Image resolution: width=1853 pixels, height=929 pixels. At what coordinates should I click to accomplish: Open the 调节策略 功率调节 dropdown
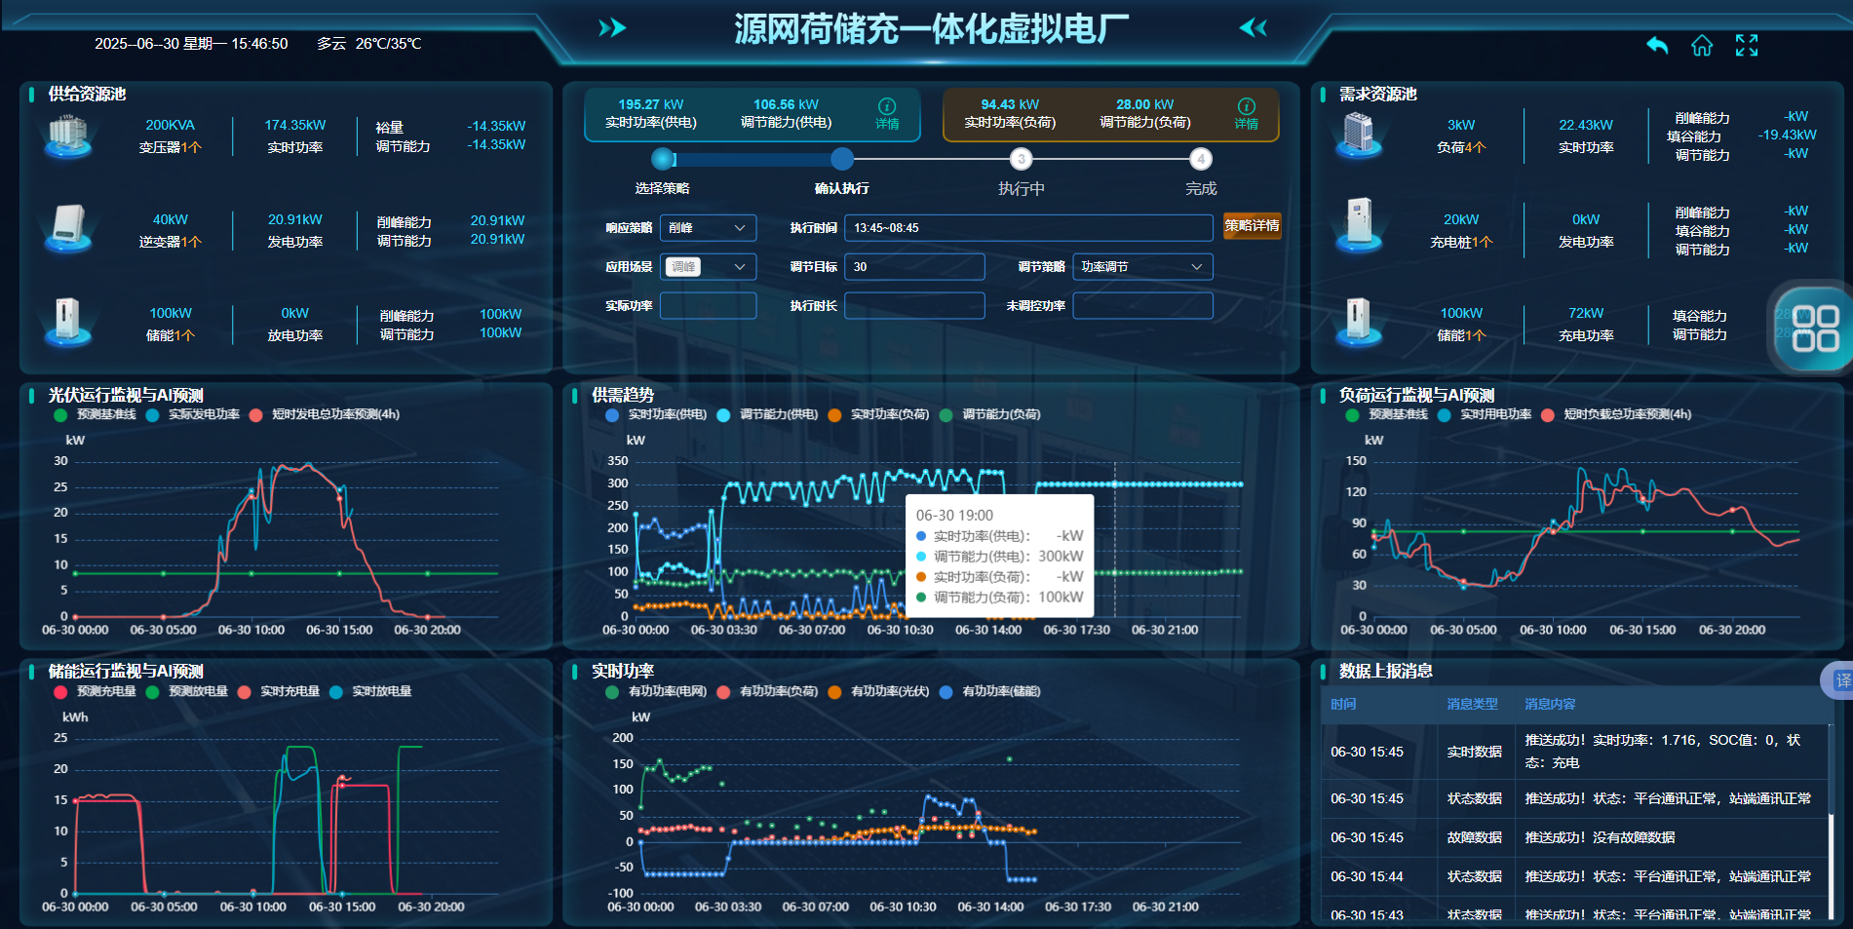[x=1142, y=267]
